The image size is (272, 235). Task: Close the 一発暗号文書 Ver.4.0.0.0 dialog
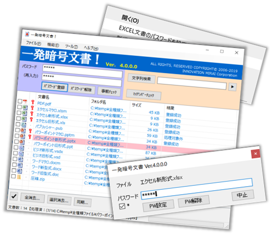point(255,153)
